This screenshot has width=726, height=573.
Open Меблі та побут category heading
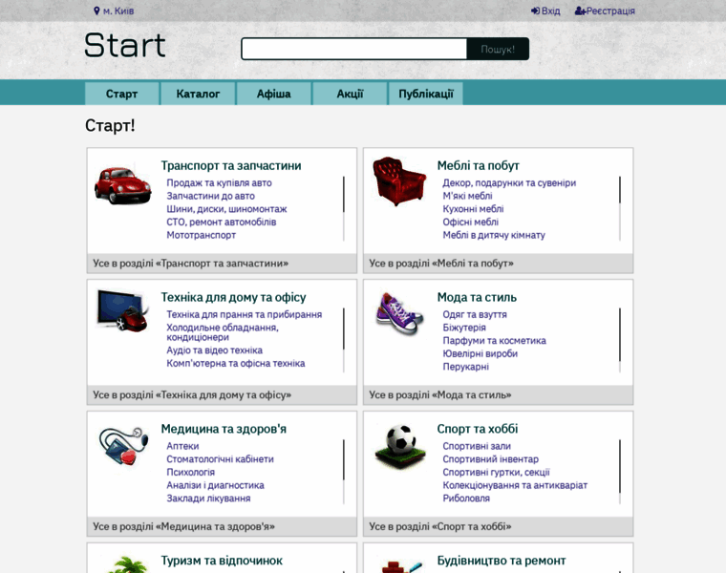pos(479,165)
